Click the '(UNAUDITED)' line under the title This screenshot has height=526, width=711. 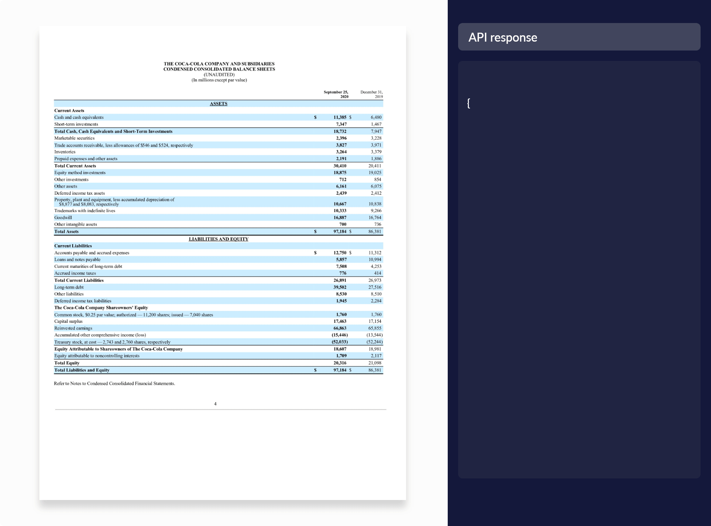coord(219,75)
